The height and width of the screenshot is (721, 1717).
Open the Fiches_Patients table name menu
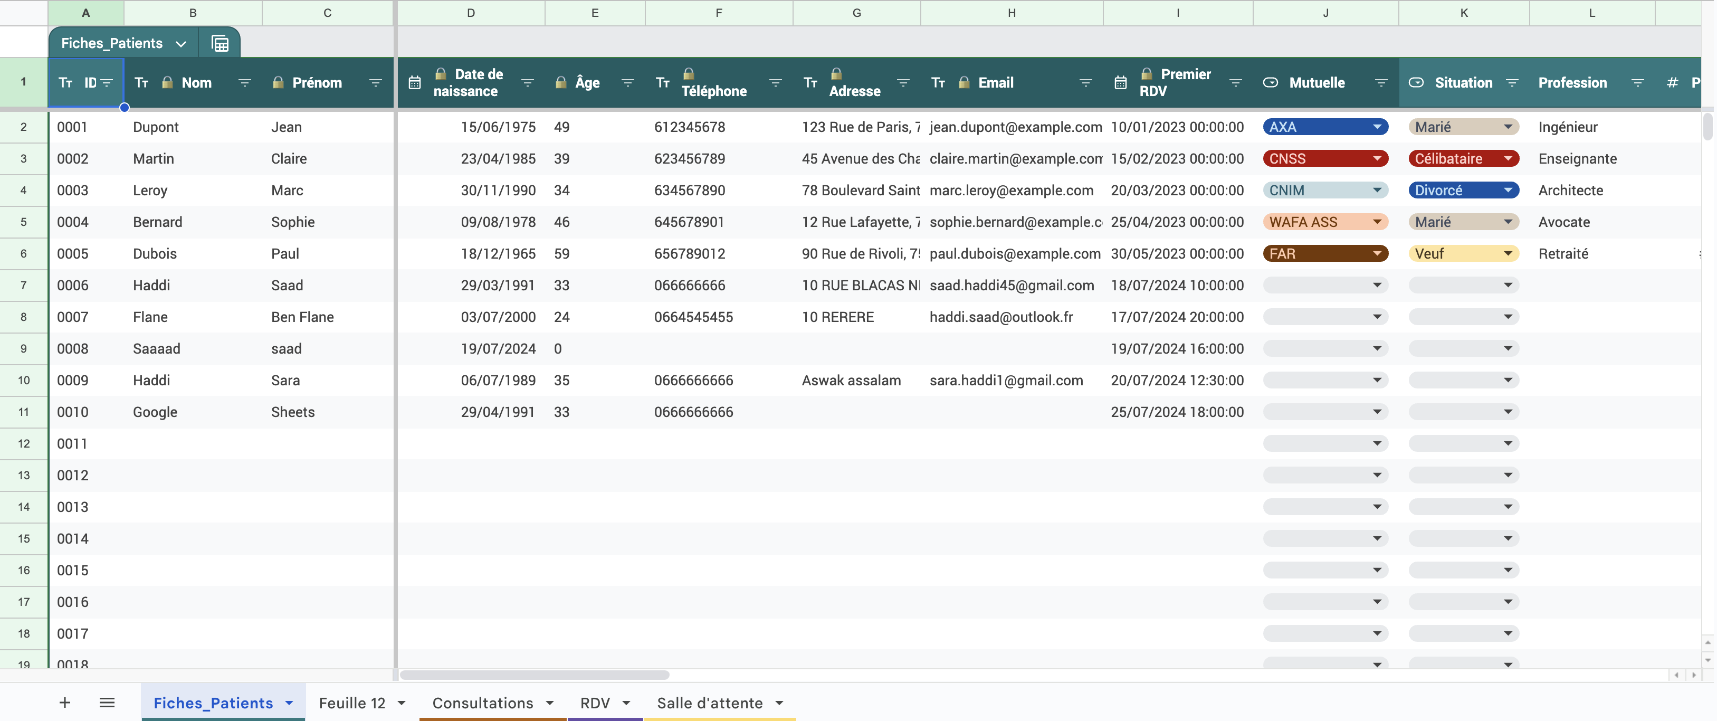tap(182, 43)
